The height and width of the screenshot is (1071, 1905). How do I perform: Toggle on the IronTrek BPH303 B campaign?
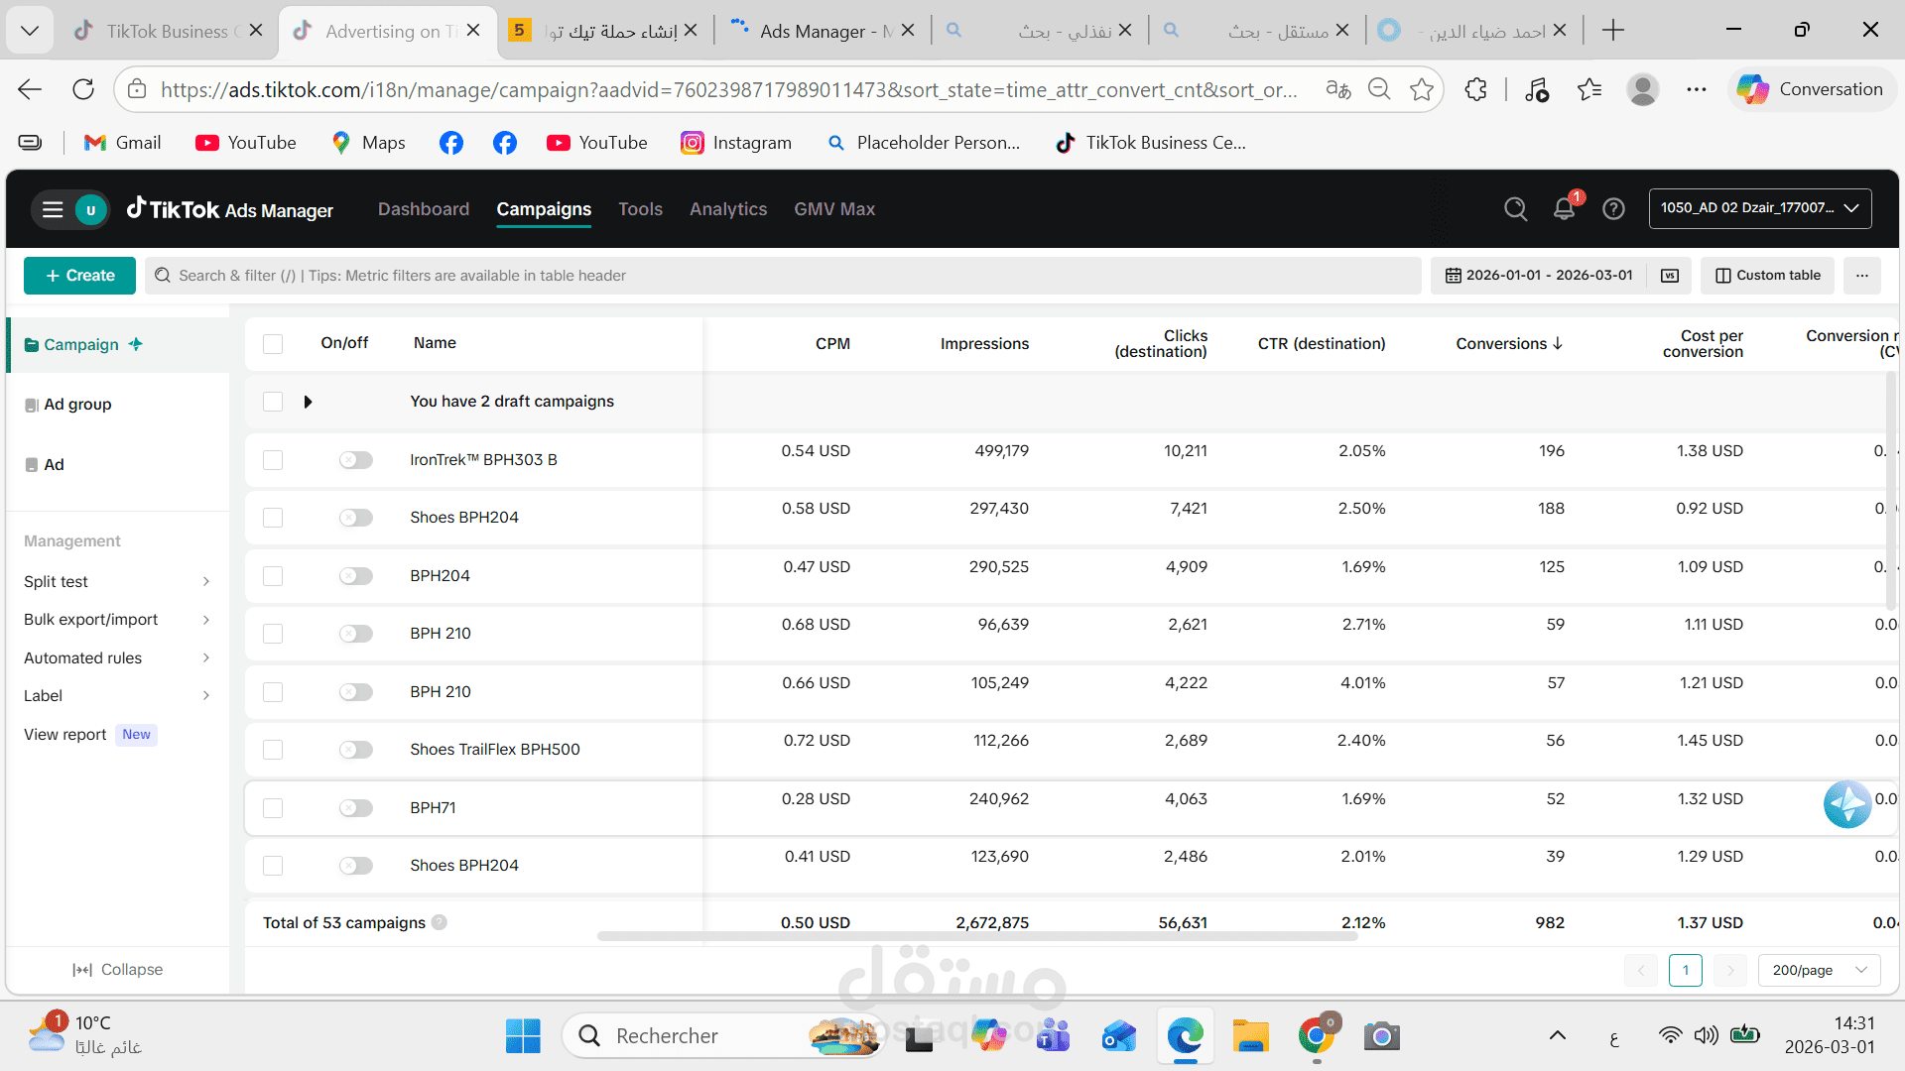[x=355, y=460]
